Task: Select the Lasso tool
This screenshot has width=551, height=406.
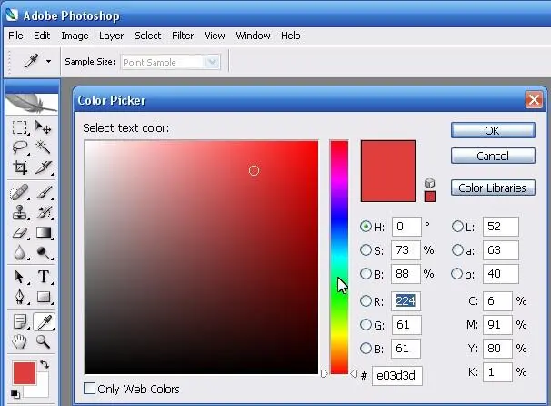Action: click(20, 147)
